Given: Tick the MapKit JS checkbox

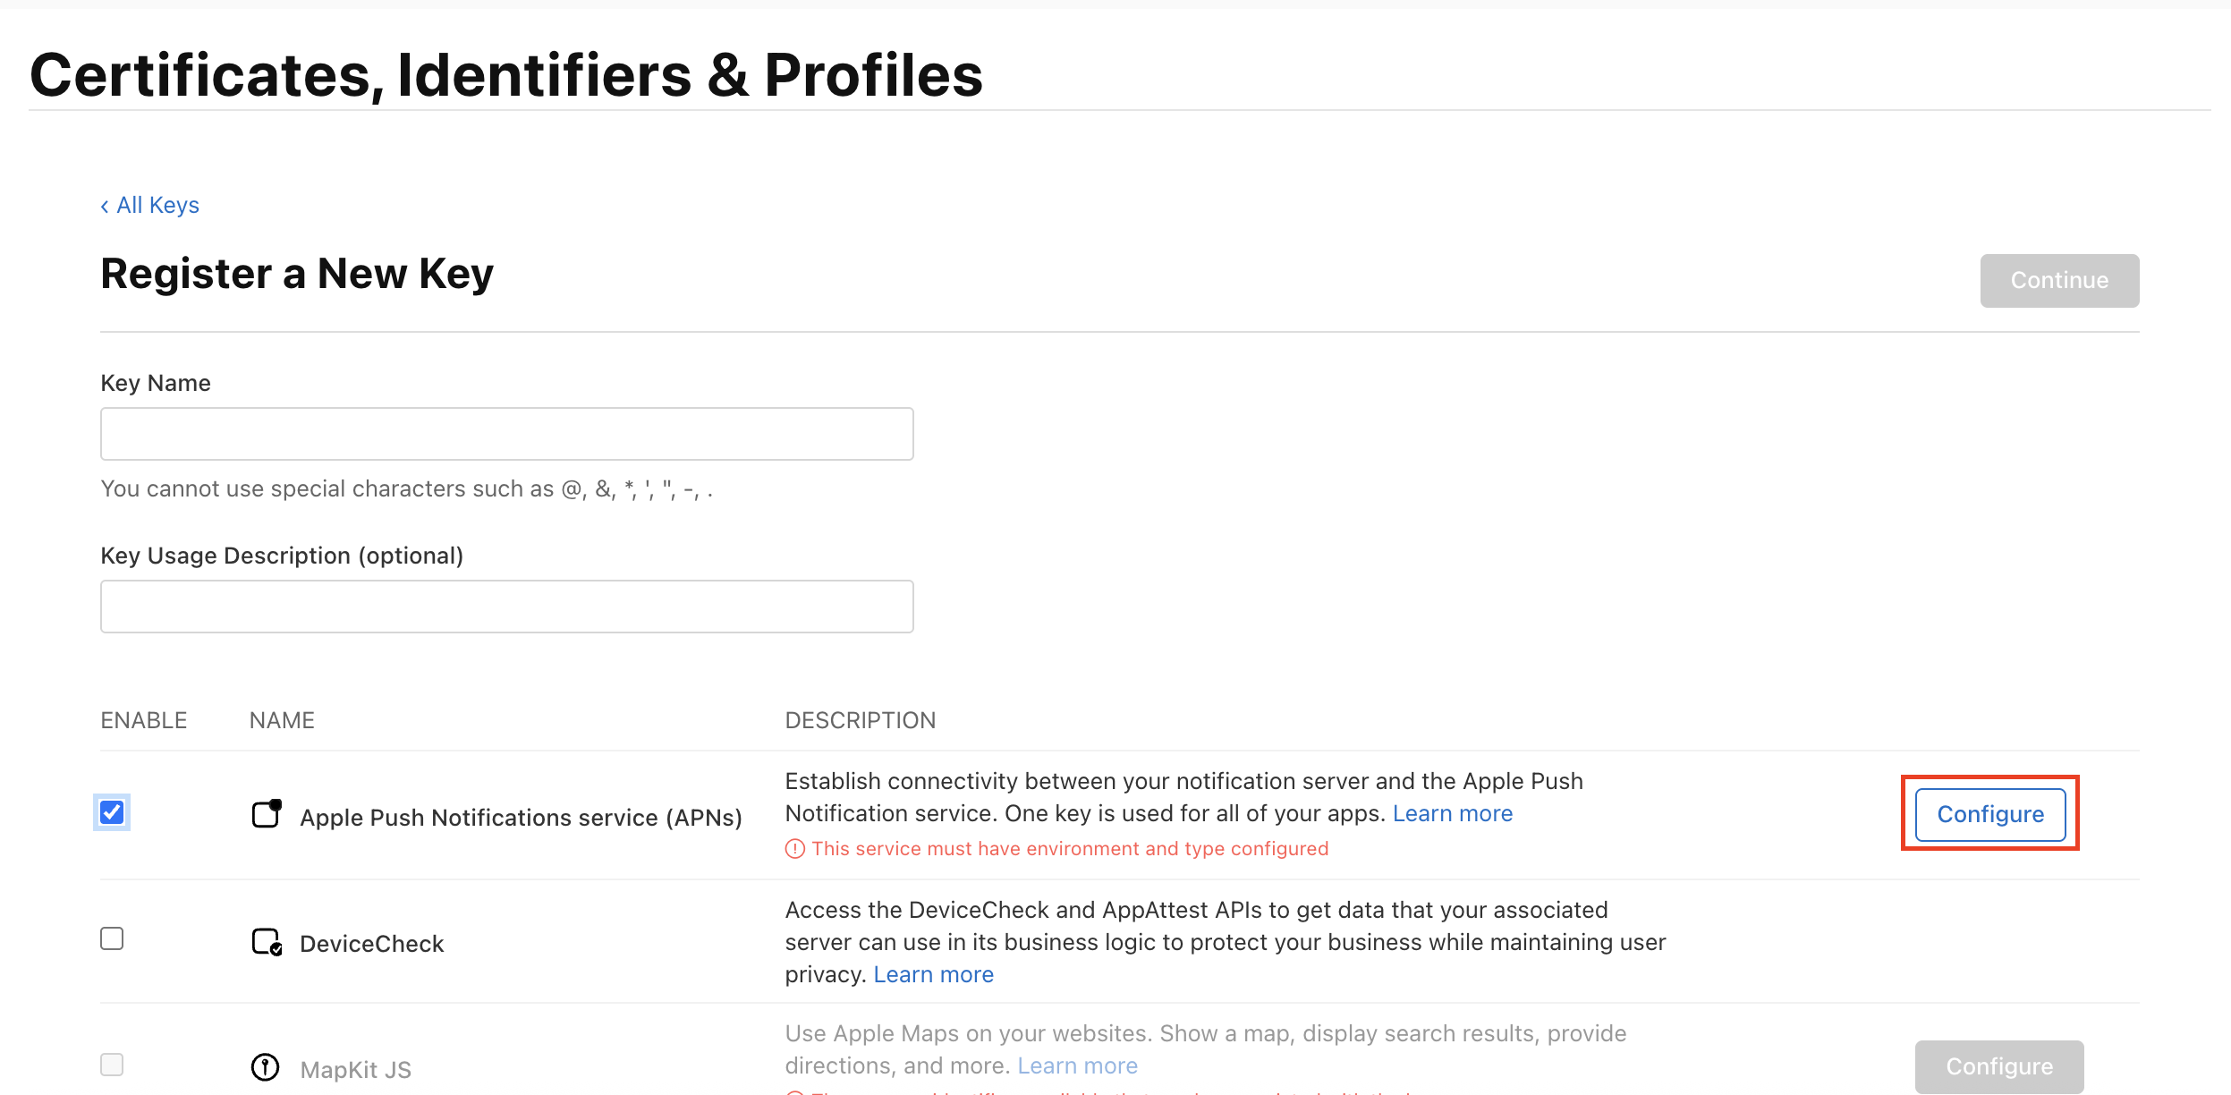Looking at the screenshot, I should tap(112, 1065).
